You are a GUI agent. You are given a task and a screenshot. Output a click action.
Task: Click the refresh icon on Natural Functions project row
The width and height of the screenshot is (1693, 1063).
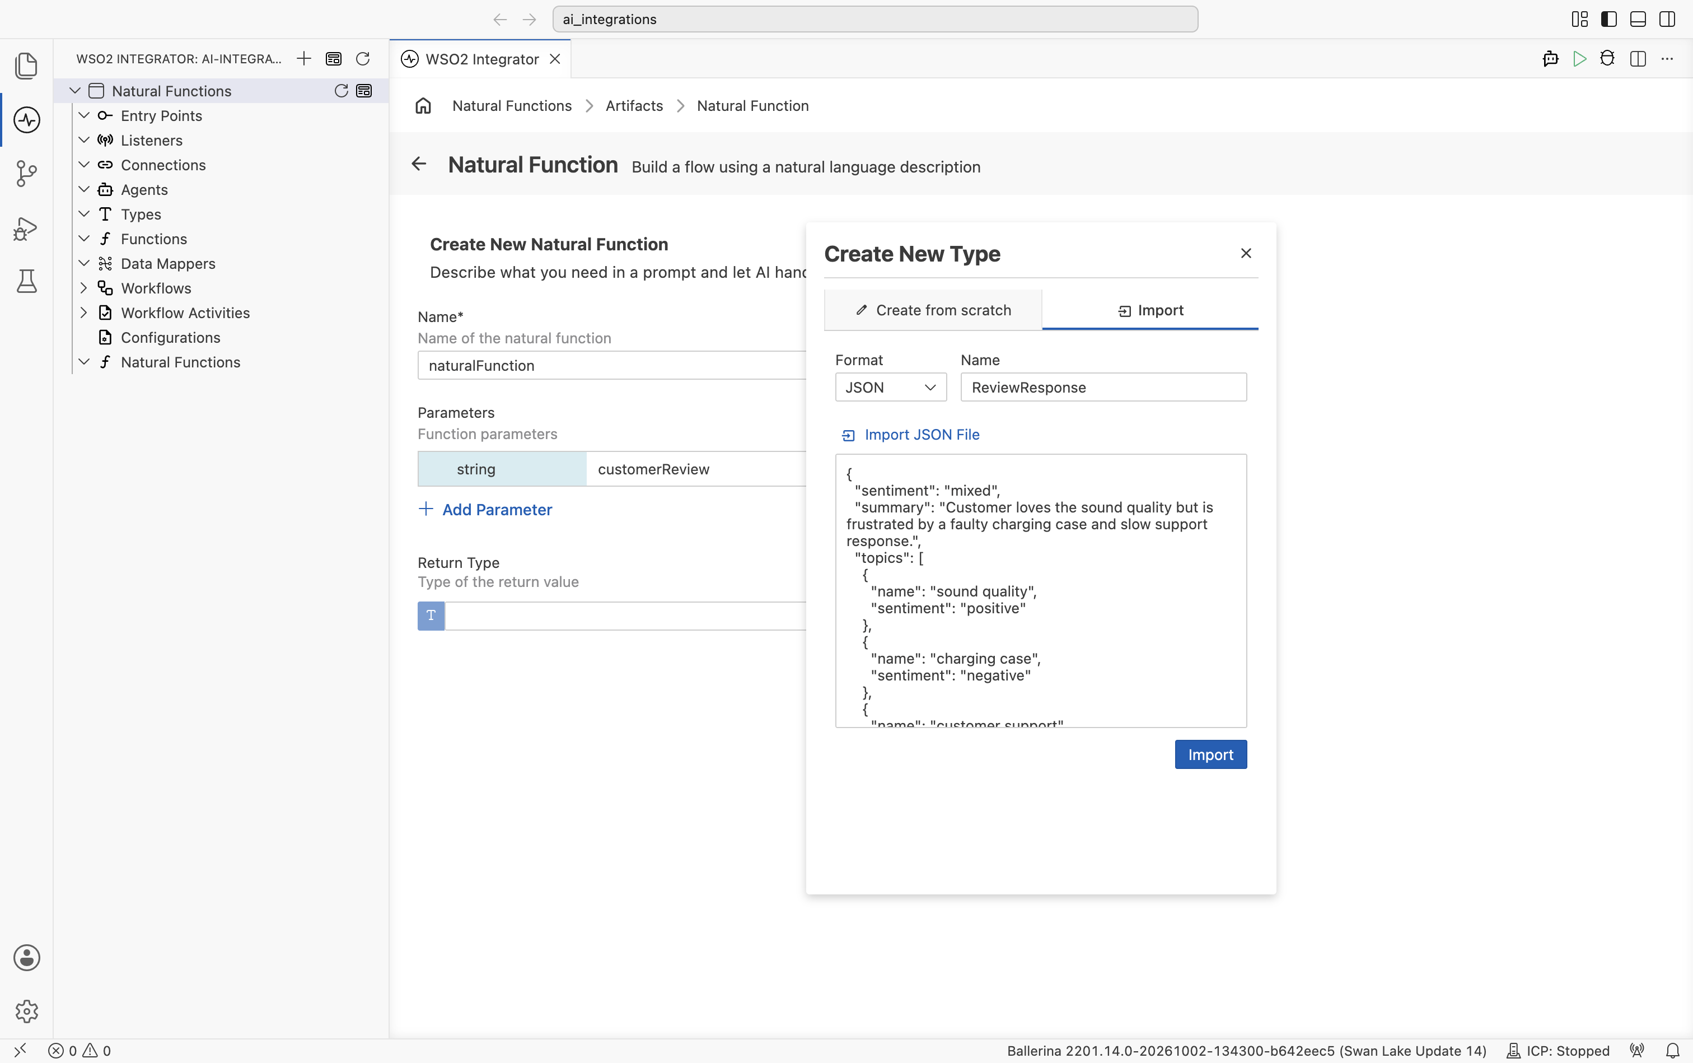341,91
